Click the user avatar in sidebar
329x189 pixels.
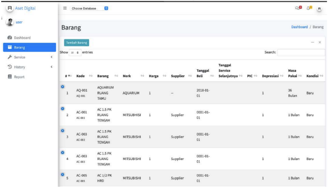pos(10,22)
